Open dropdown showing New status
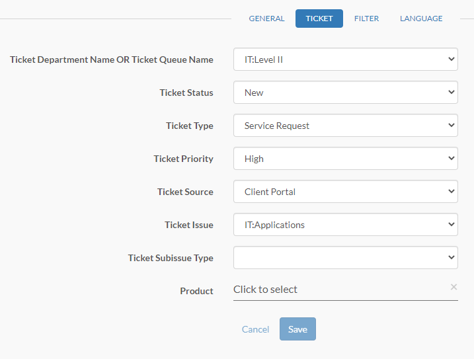 [x=346, y=93]
